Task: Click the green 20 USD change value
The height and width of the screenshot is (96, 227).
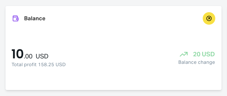Action: pyautogui.click(x=204, y=54)
